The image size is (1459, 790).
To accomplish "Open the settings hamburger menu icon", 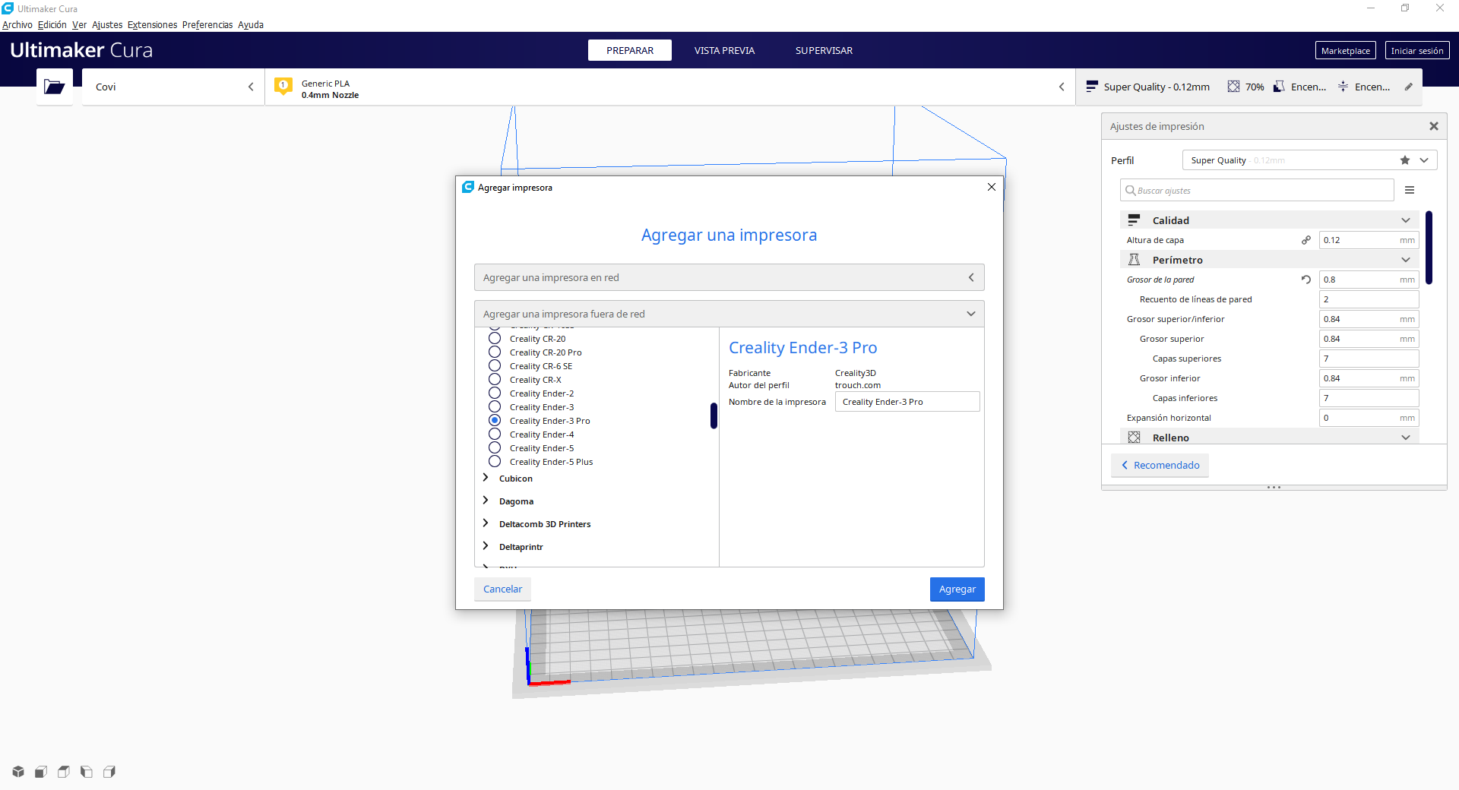I will tap(1410, 190).
